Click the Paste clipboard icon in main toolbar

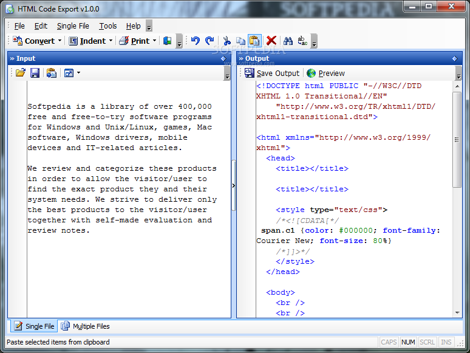254,41
